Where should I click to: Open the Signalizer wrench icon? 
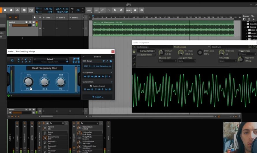click(134, 65)
